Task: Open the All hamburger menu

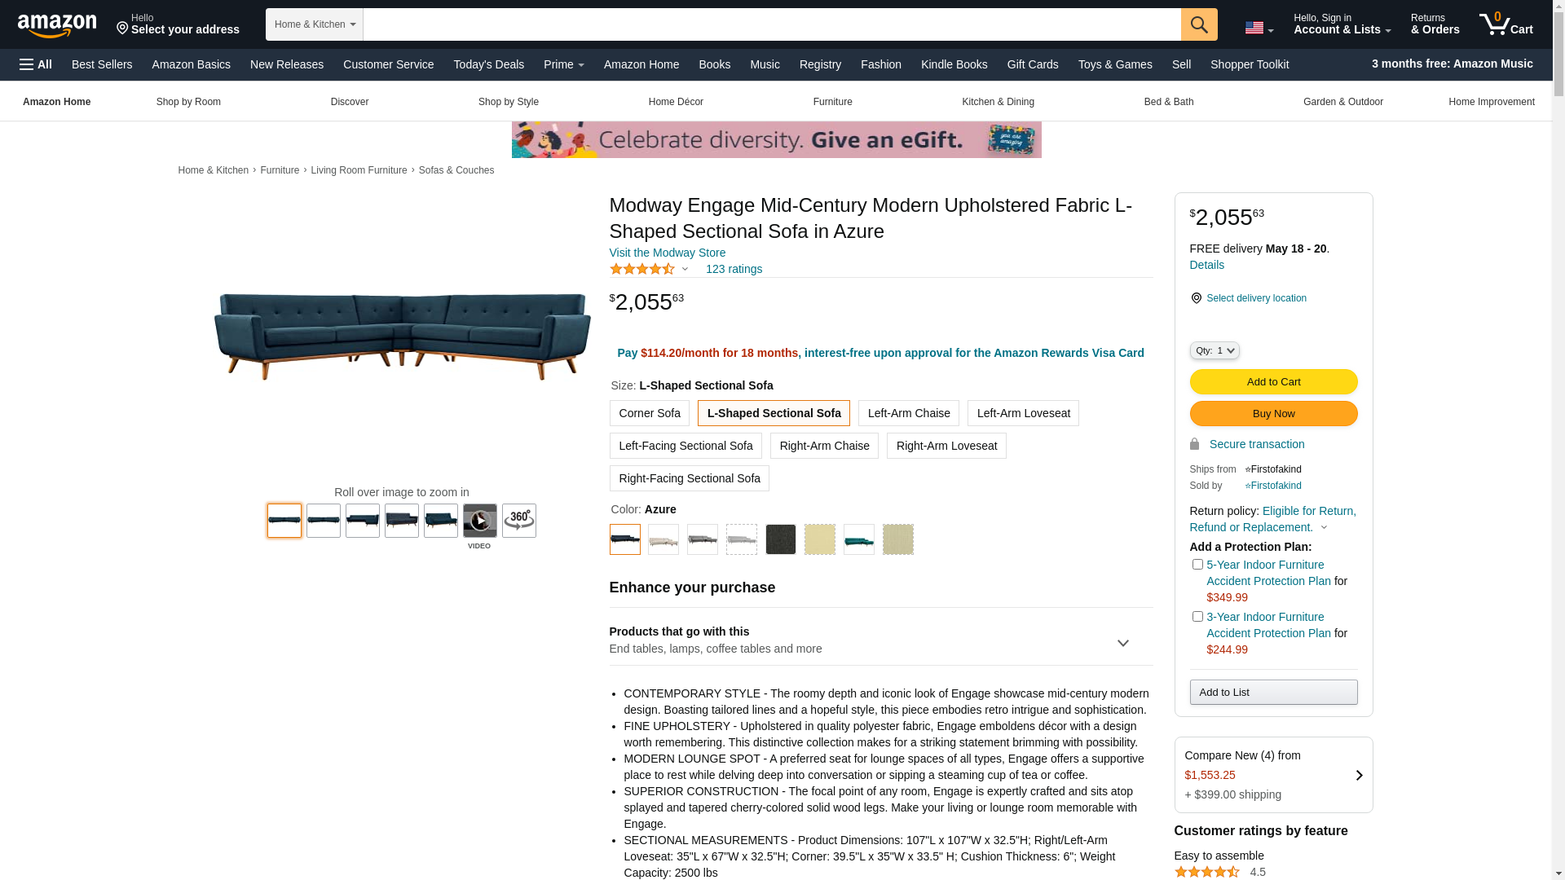Action: click(x=36, y=64)
